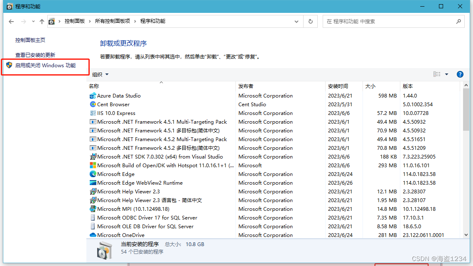This screenshot has width=473, height=266.
Task: Click the .NET Framework 4.5.1 Multi-Targeting Pack icon
Action: tap(93, 122)
